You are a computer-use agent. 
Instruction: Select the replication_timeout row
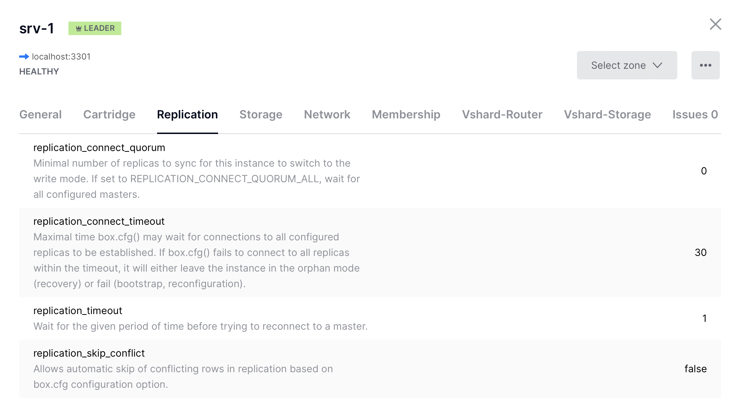370,318
